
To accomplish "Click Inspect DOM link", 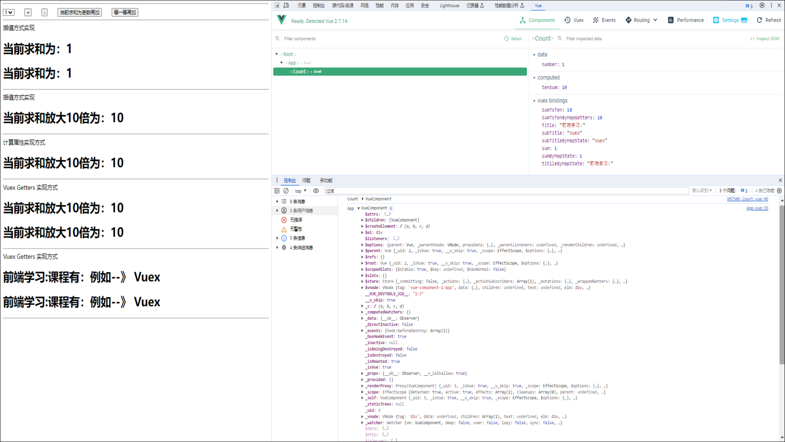I will click(x=764, y=38).
